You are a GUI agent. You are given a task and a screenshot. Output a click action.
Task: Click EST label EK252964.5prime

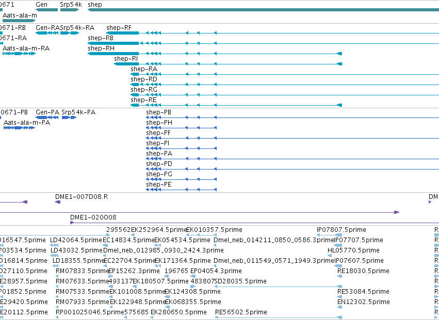tap(159, 230)
